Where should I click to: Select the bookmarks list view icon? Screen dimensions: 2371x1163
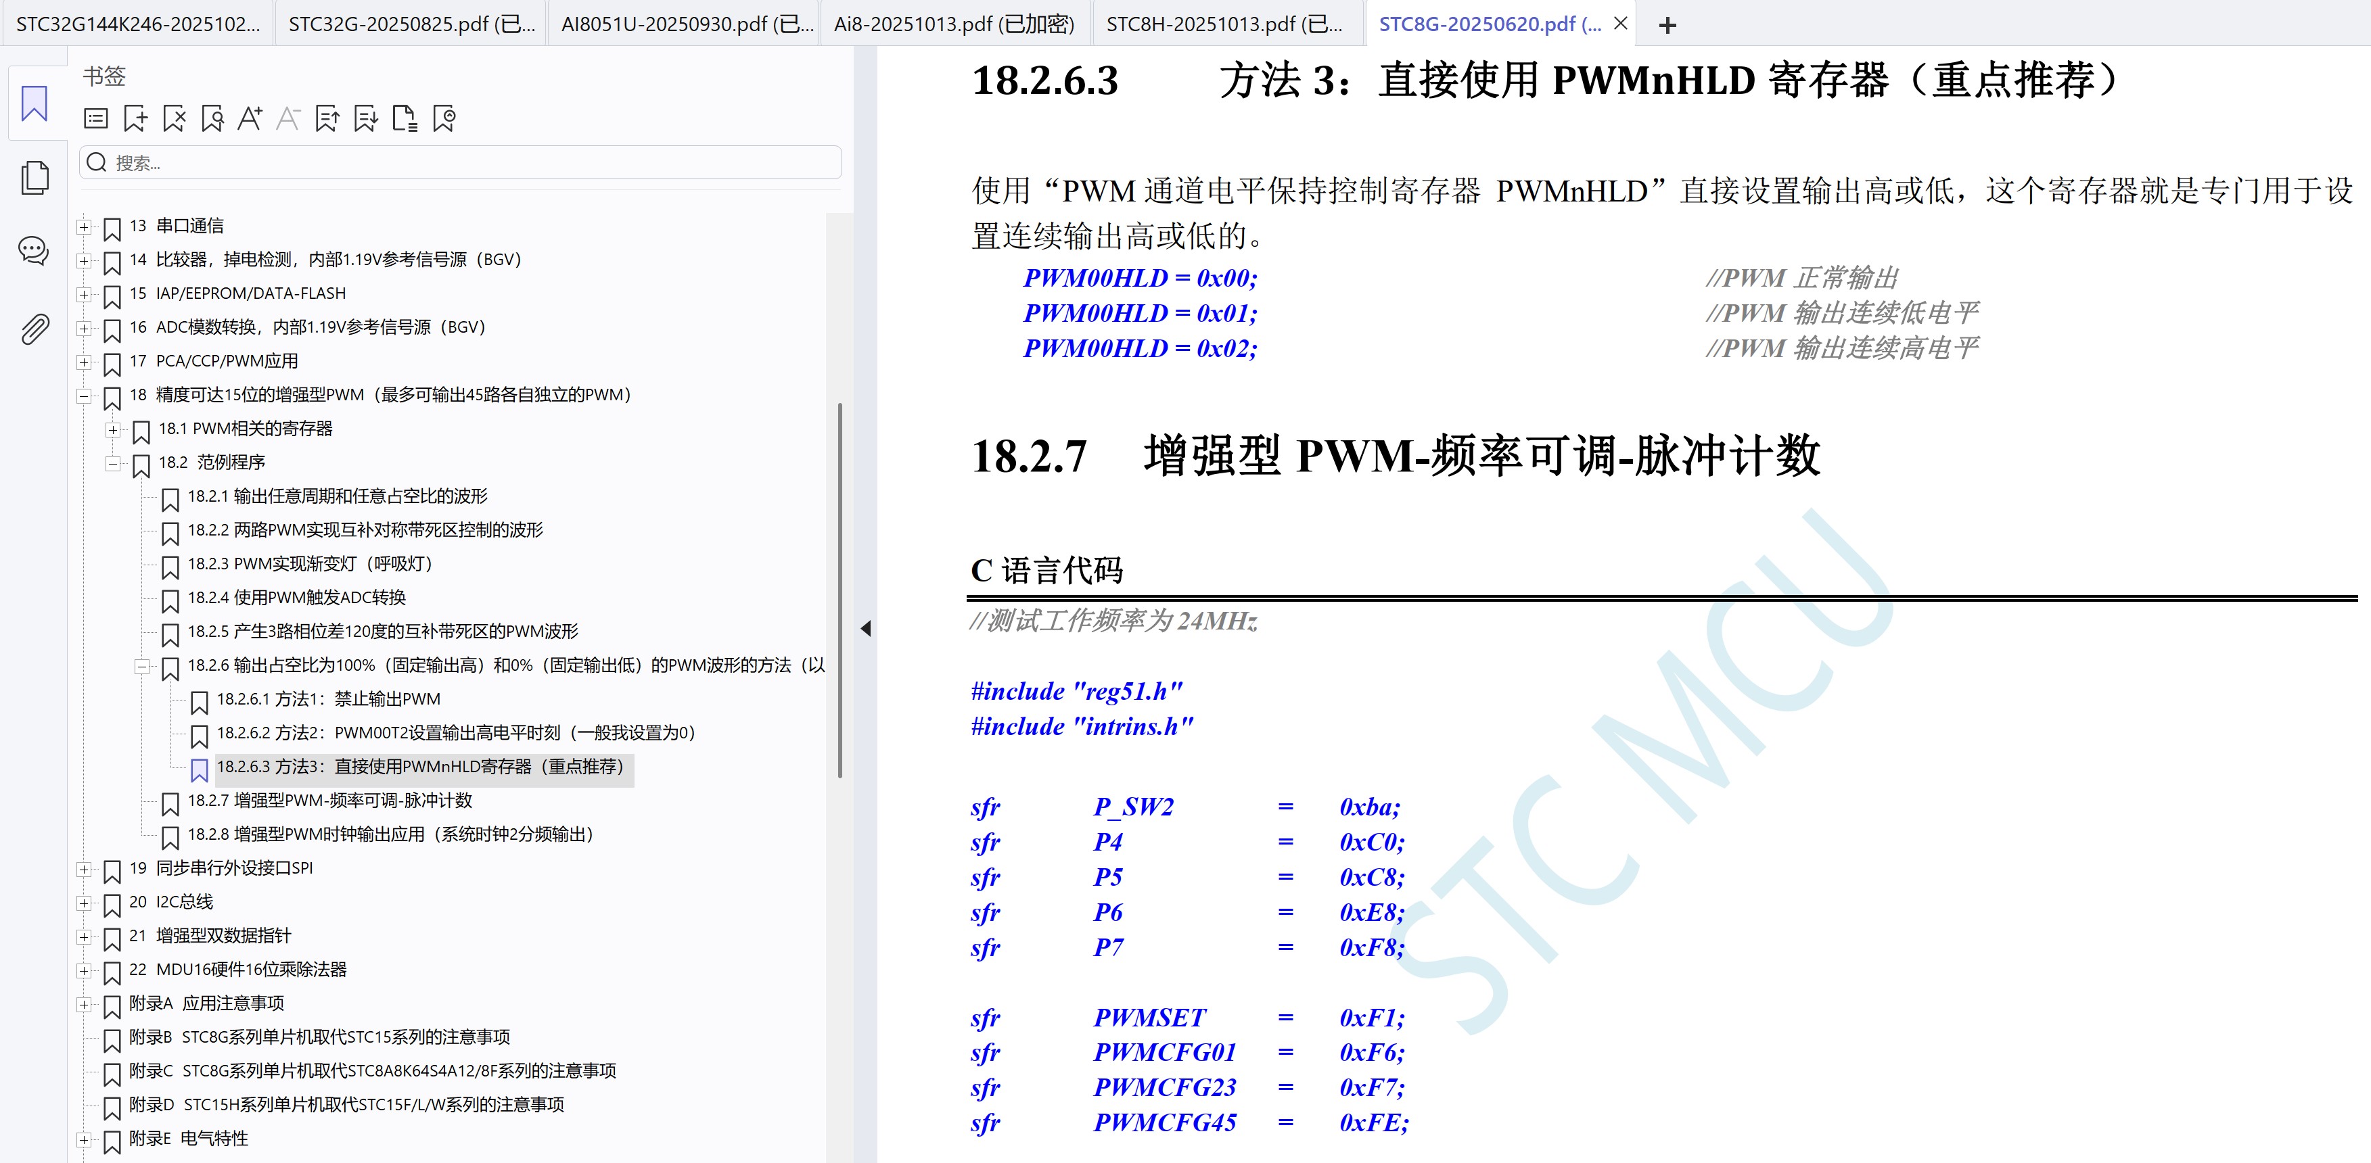96,119
